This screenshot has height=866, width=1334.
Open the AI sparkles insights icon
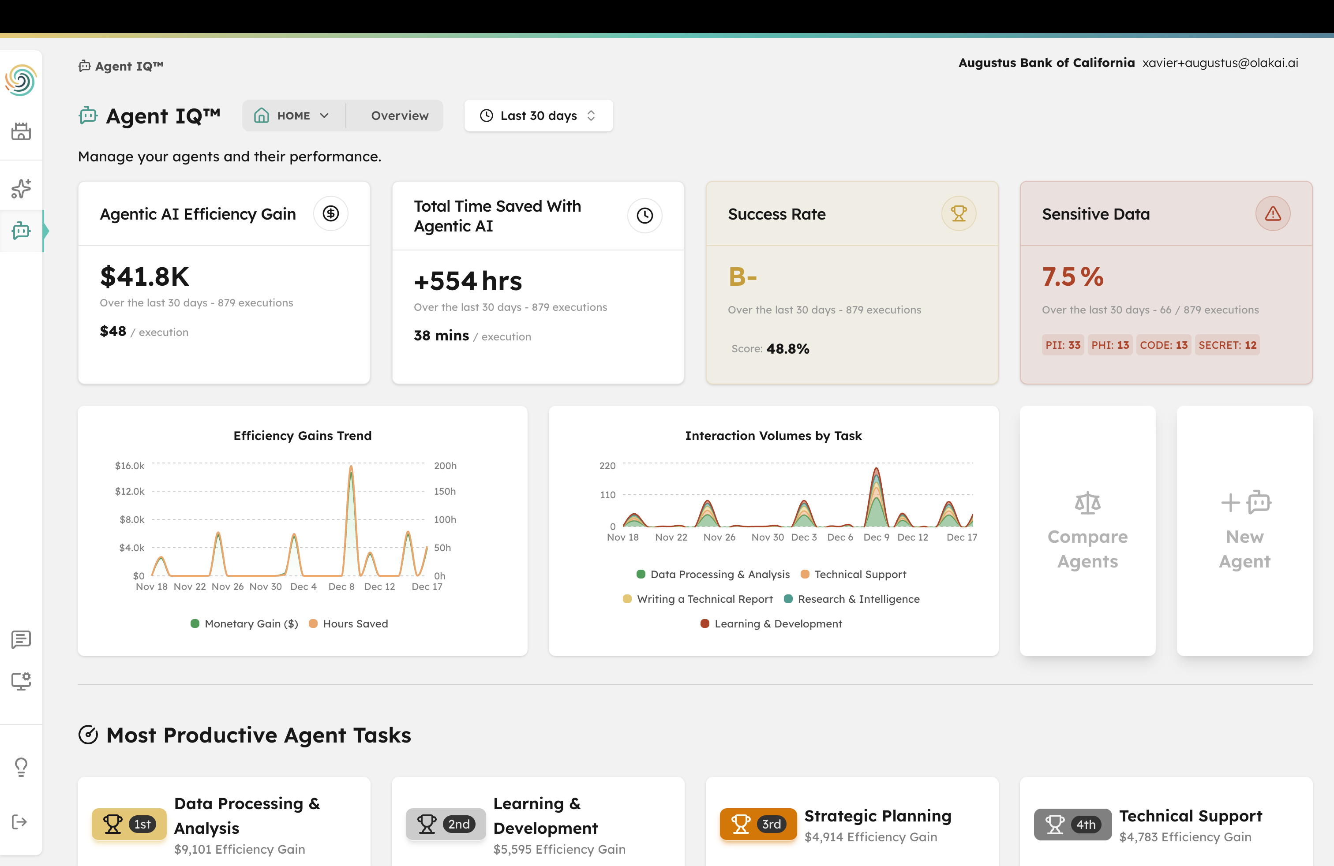pyautogui.click(x=21, y=188)
